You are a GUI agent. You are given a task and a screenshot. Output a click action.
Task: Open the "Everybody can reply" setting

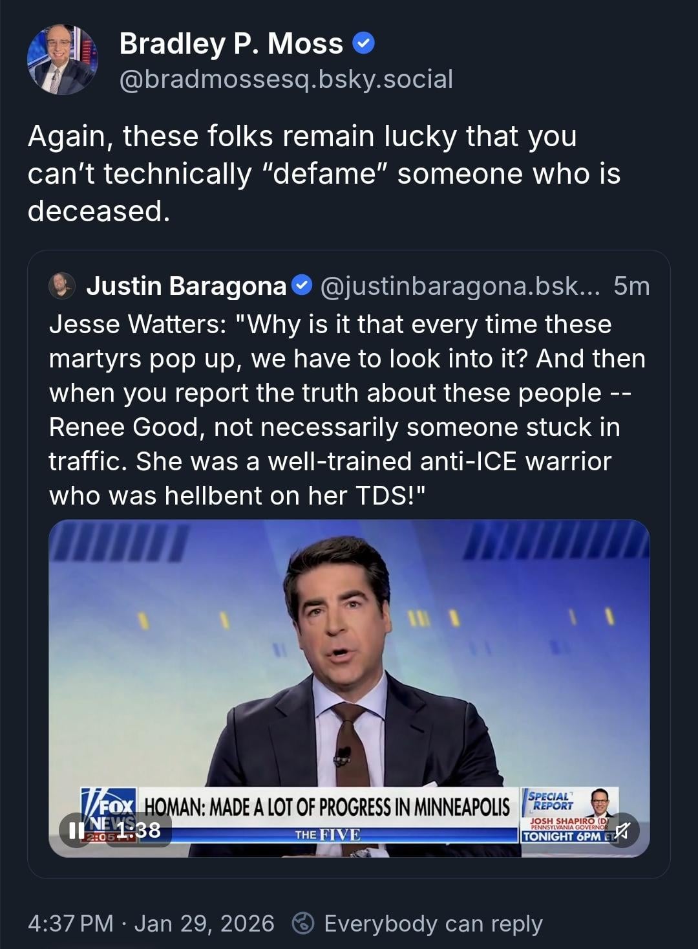(433, 923)
